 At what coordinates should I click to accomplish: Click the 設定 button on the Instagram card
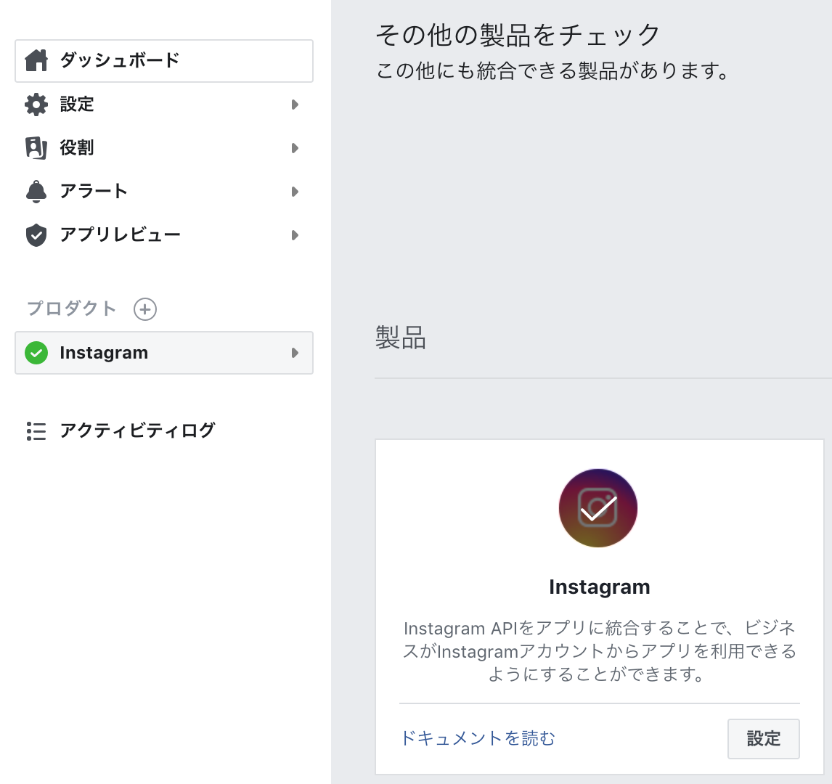(764, 738)
